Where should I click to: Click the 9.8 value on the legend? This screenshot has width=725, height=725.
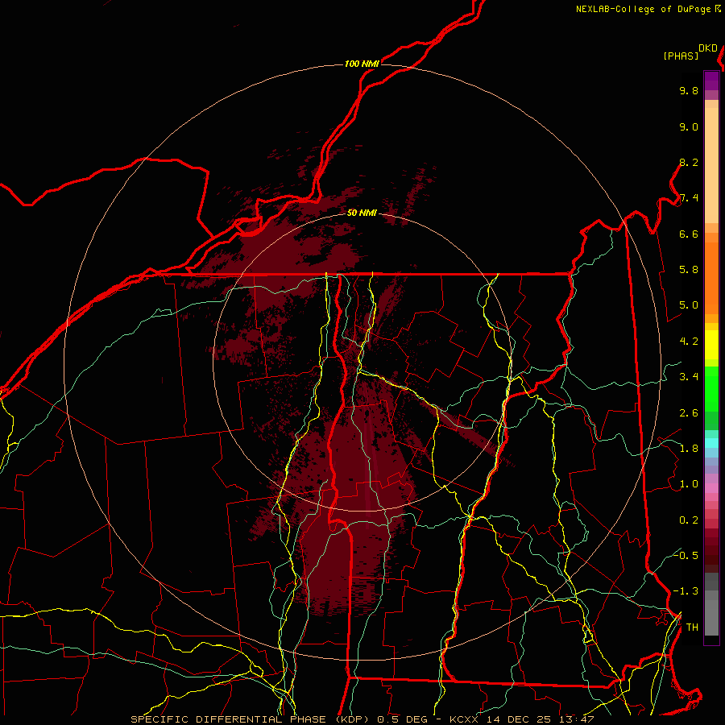[689, 90]
